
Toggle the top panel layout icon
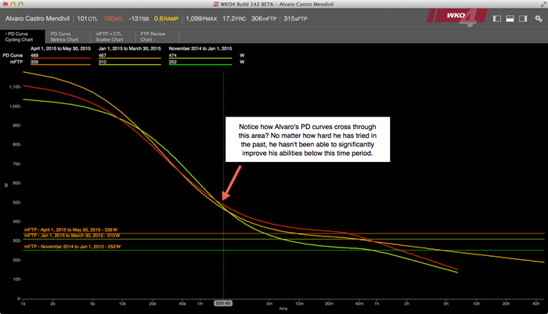pyautogui.click(x=510, y=19)
